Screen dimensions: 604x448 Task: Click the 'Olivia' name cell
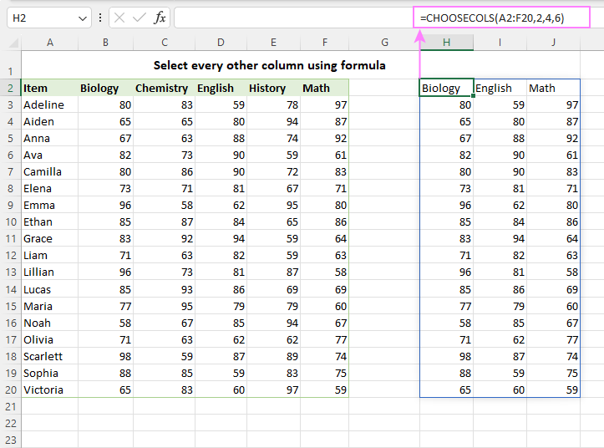(x=49, y=339)
